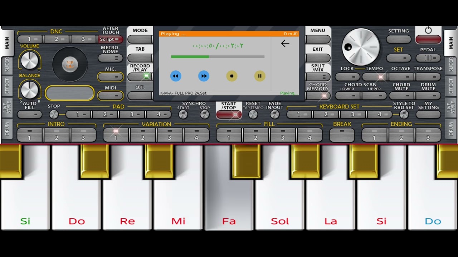
Task: Open the right DRUM side tab
Action: coord(451,129)
